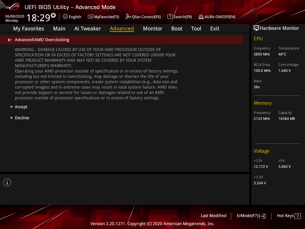The height and width of the screenshot is (229, 305).
Task: Expand the Decline arrow
Action: (12, 118)
